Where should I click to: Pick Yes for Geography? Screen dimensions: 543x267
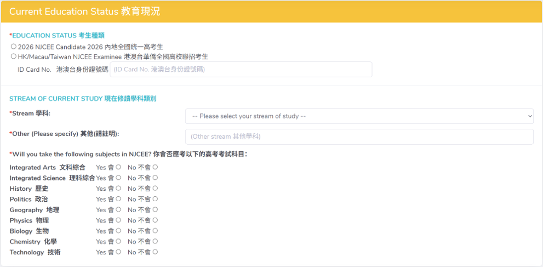(x=118, y=209)
